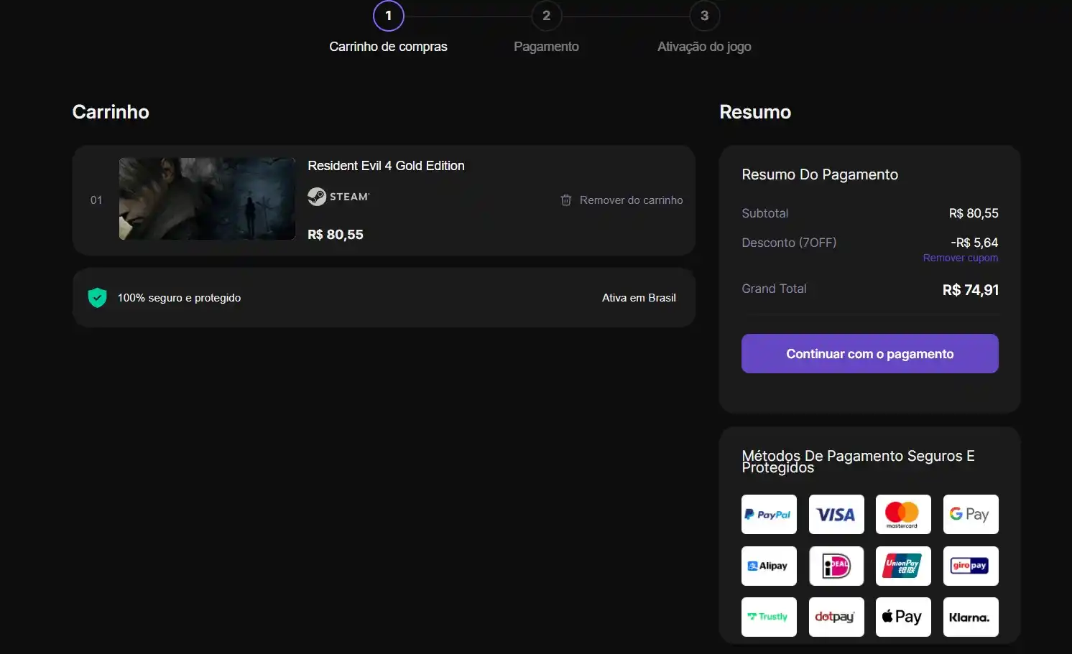This screenshot has height=654, width=1072.
Task: Click the iDEAL payment icon
Action: pyautogui.click(x=836, y=566)
